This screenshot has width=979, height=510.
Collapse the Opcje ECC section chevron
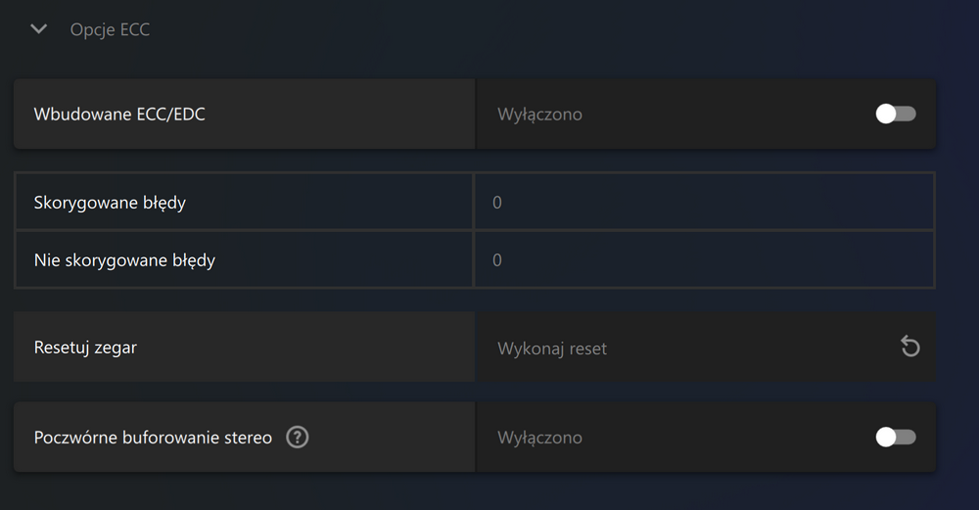[x=39, y=28]
